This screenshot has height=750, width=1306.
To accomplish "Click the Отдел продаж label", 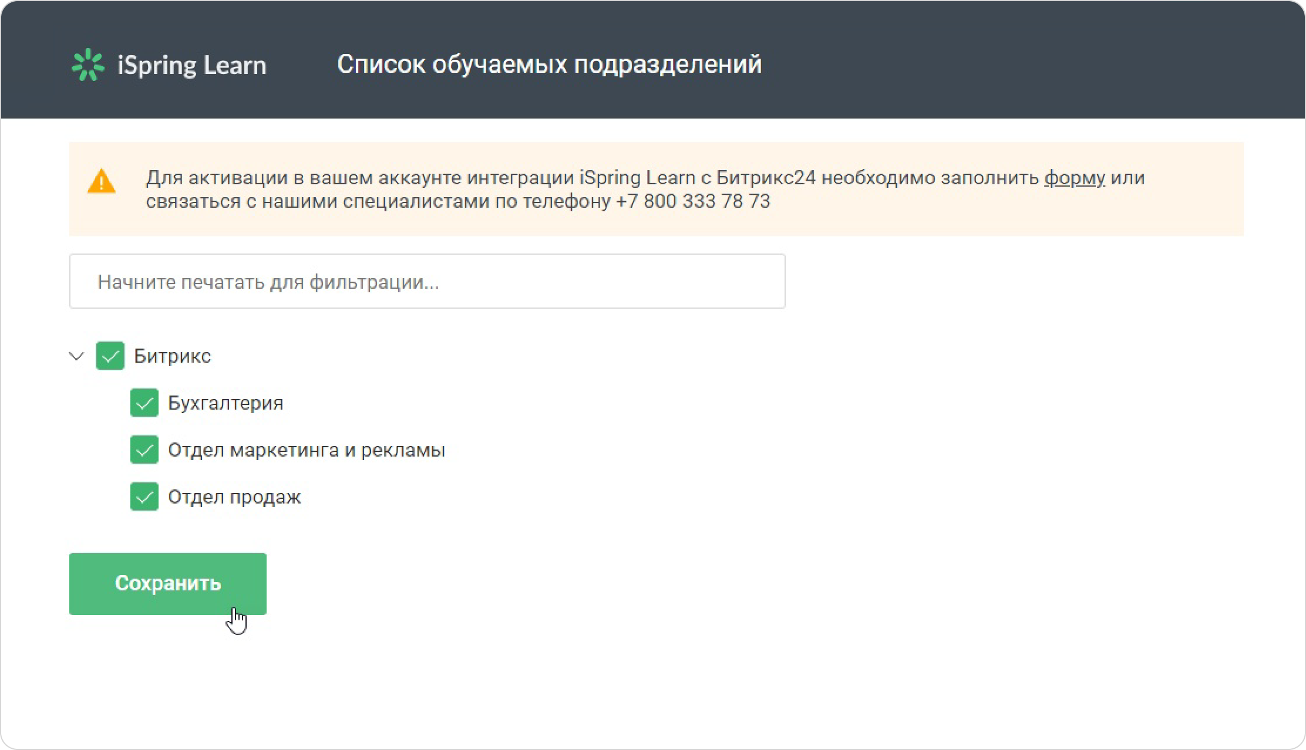I will click(234, 497).
